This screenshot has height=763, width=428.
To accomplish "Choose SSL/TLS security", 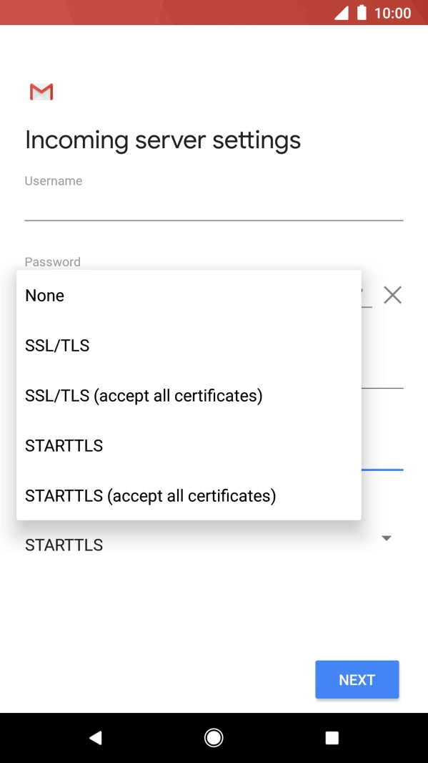I will click(57, 345).
